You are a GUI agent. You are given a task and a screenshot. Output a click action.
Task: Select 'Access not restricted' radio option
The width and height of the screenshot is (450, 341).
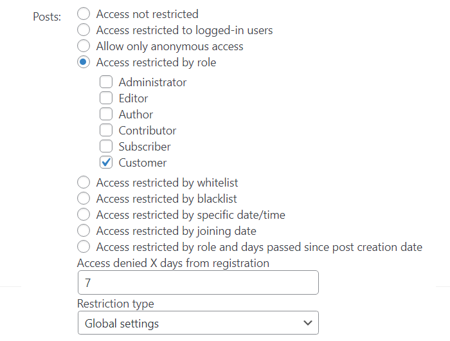pos(84,14)
